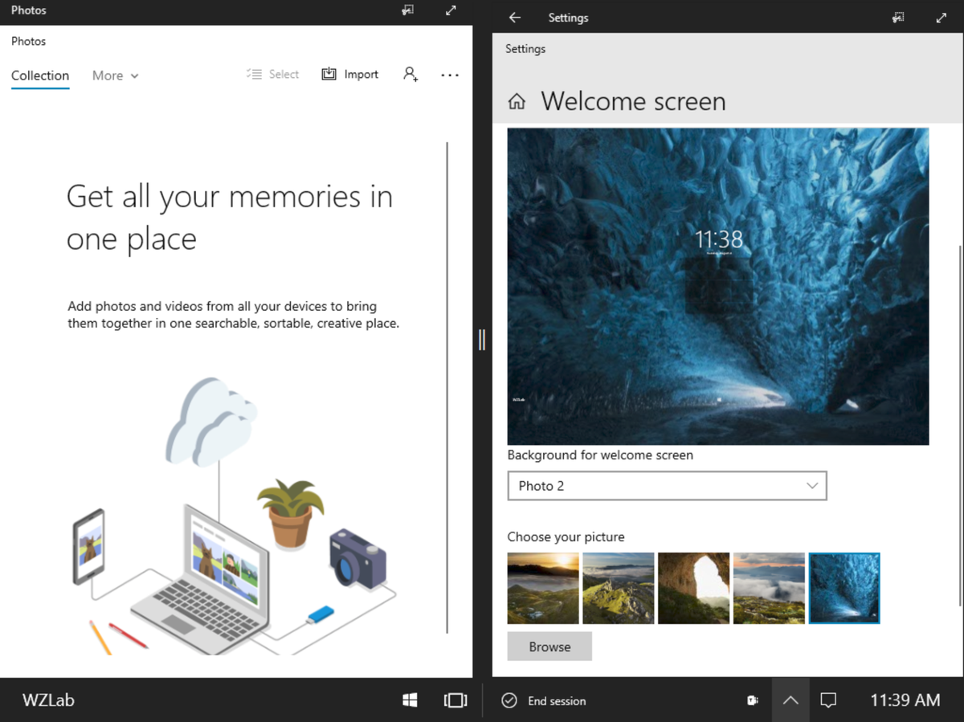Choose the green rocky hills picture thumbnail
The image size is (964, 722).
[619, 589]
